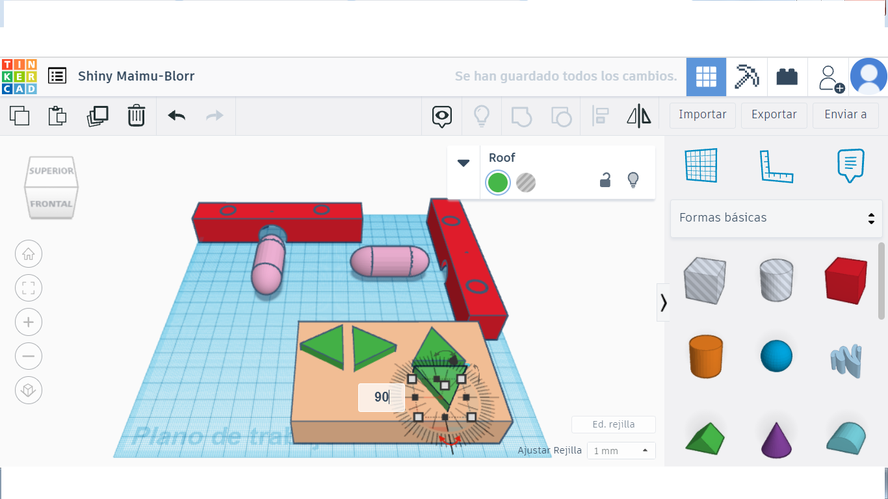Open the Ajustar Rejilla 1 mm dropdown
Screen dimensions: 888x499
(x=621, y=451)
